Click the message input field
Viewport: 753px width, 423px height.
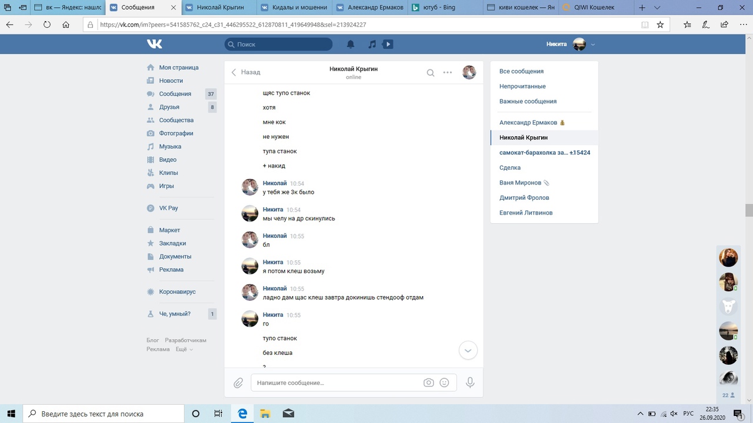335,383
